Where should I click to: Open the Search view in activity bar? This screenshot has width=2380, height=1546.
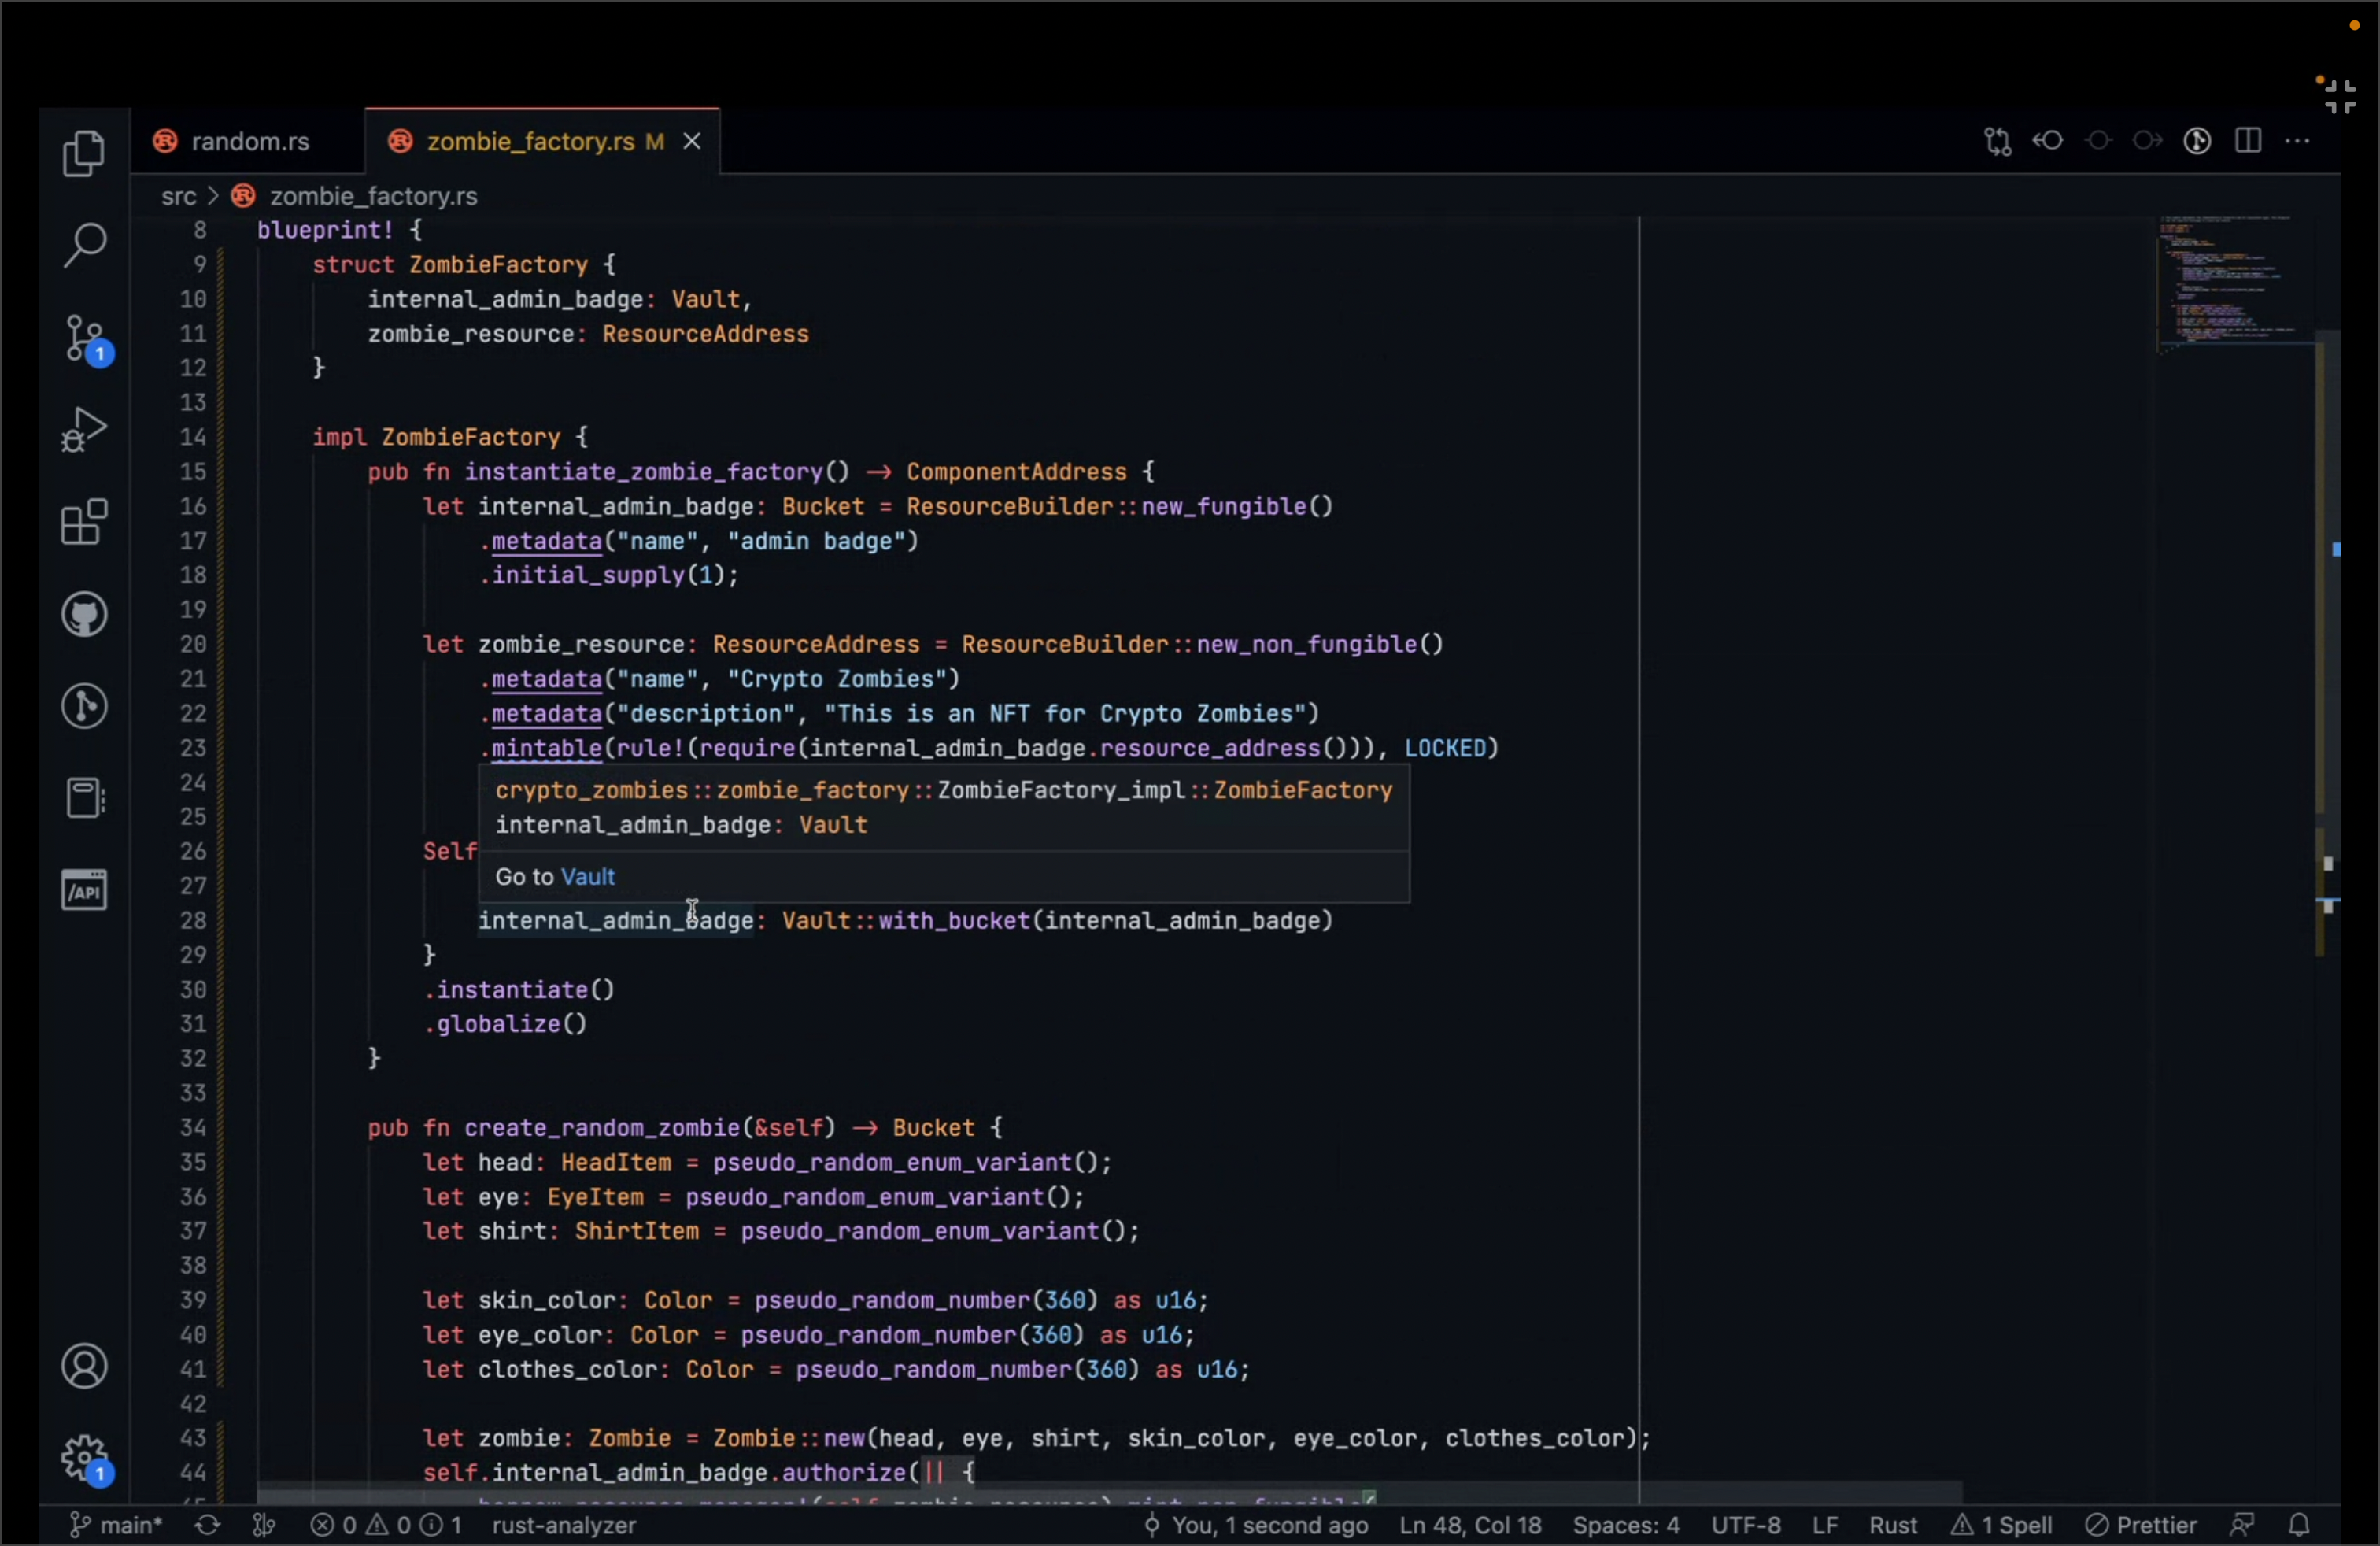point(84,244)
